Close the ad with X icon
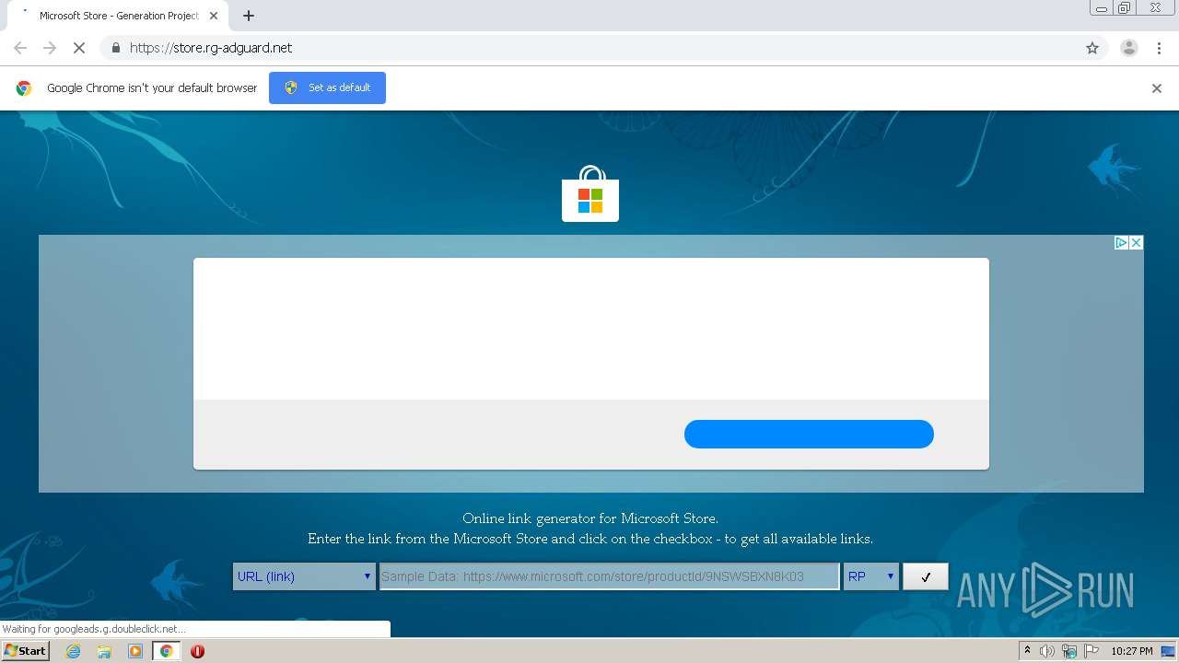Image resolution: width=1179 pixels, height=663 pixels. (1136, 243)
